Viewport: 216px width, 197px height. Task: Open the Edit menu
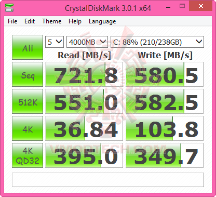pyautogui.click(x=30, y=21)
